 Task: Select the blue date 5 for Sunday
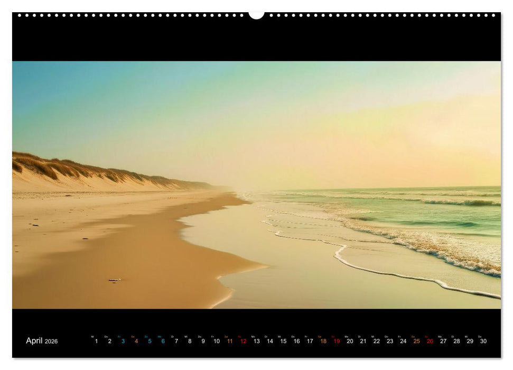tap(150, 341)
